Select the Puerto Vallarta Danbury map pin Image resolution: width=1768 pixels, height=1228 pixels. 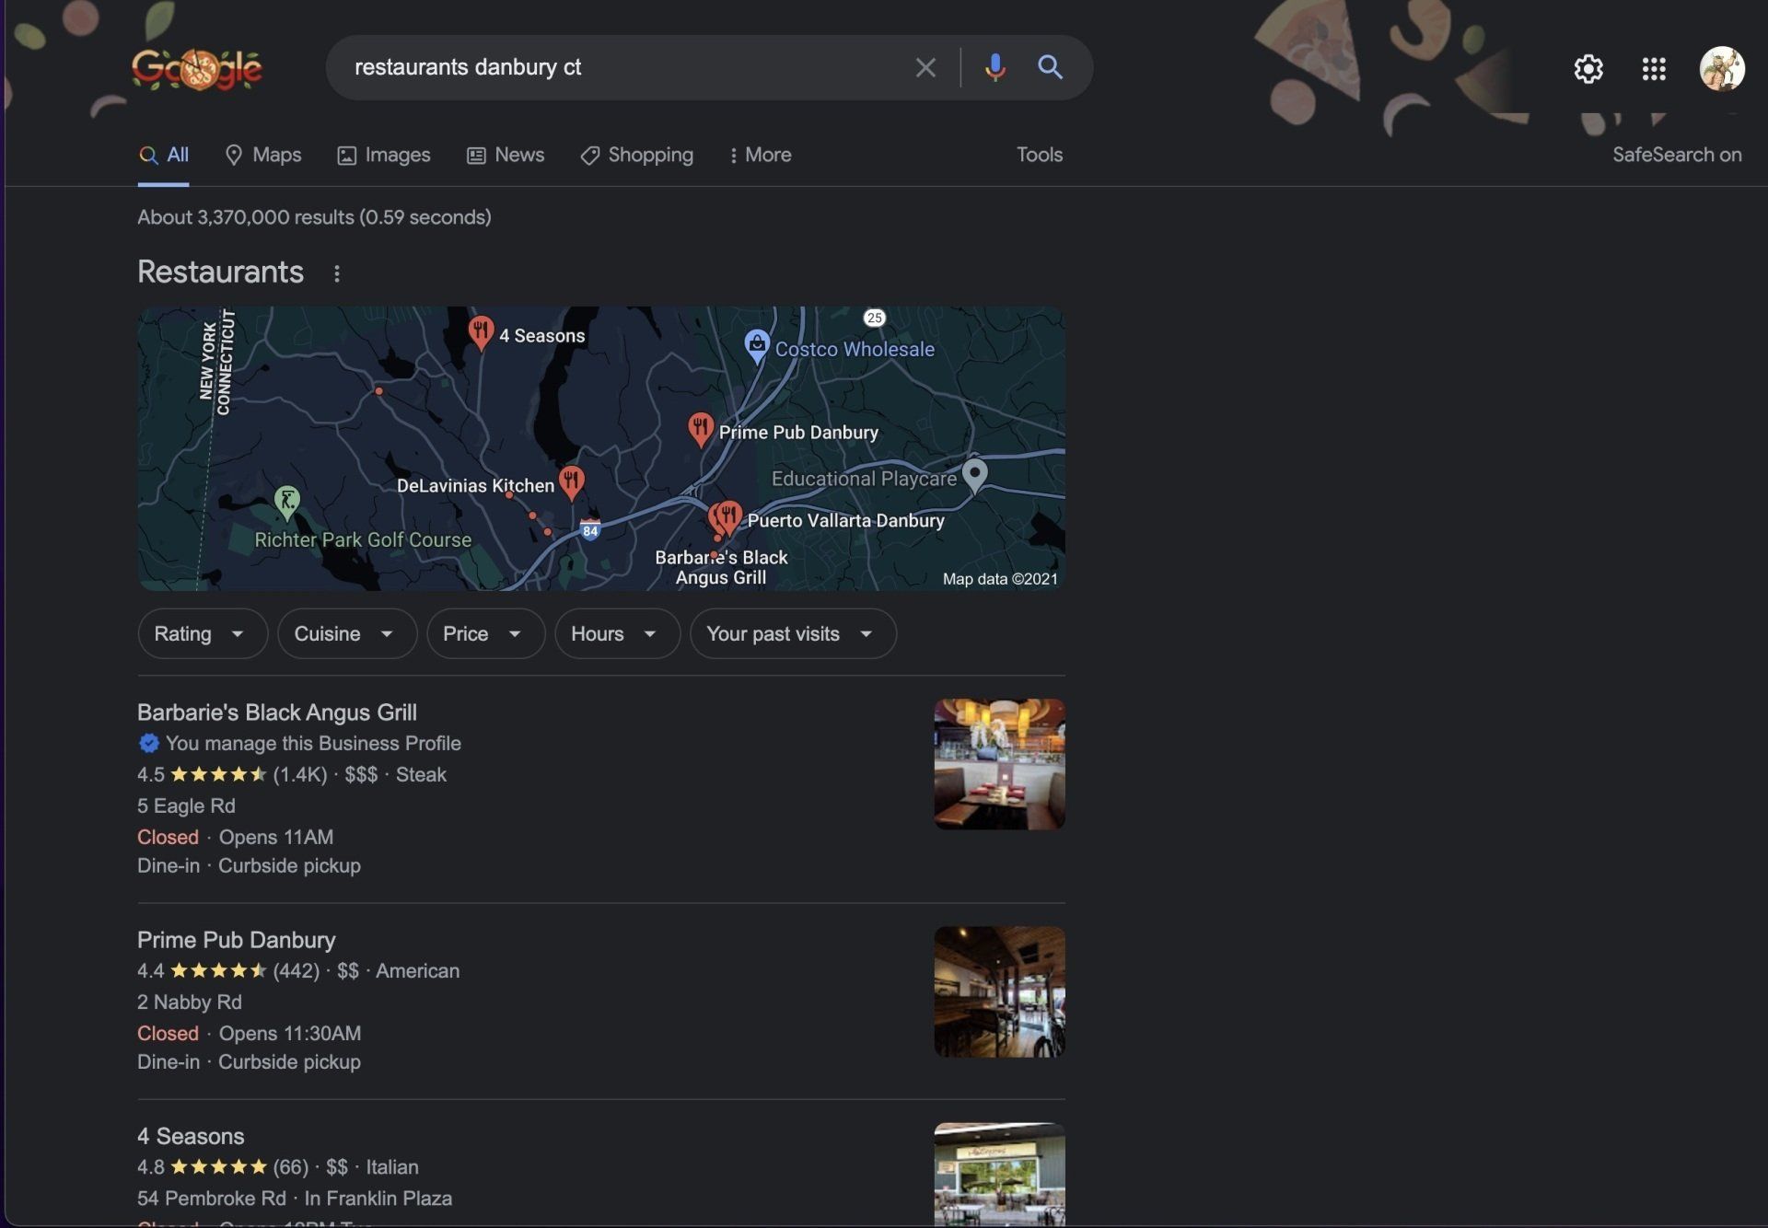click(728, 517)
